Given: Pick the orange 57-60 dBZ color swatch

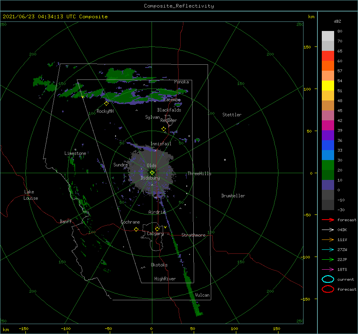Looking at the screenshot, I should [x=328, y=66].
